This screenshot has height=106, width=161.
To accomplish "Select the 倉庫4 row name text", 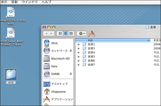I will pos(91,53).
